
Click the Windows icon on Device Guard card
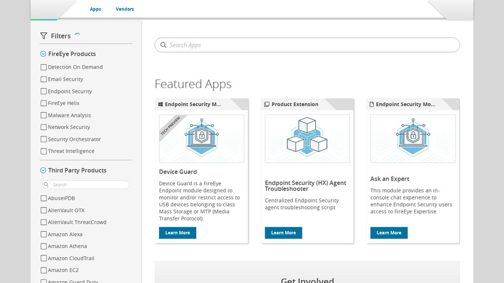point(161,104)
